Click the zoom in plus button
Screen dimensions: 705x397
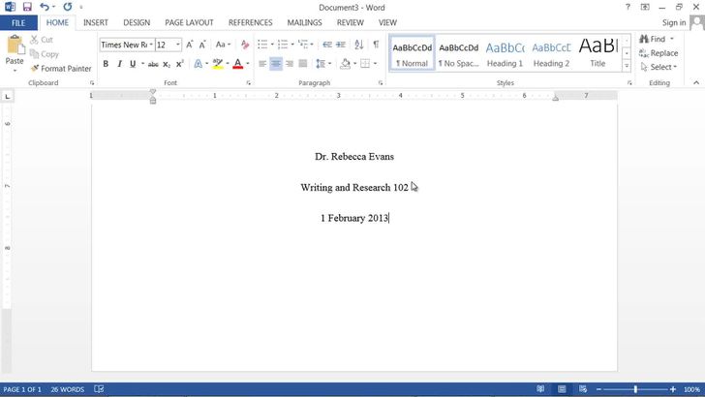pyautogui.click(x=673, y=389)
